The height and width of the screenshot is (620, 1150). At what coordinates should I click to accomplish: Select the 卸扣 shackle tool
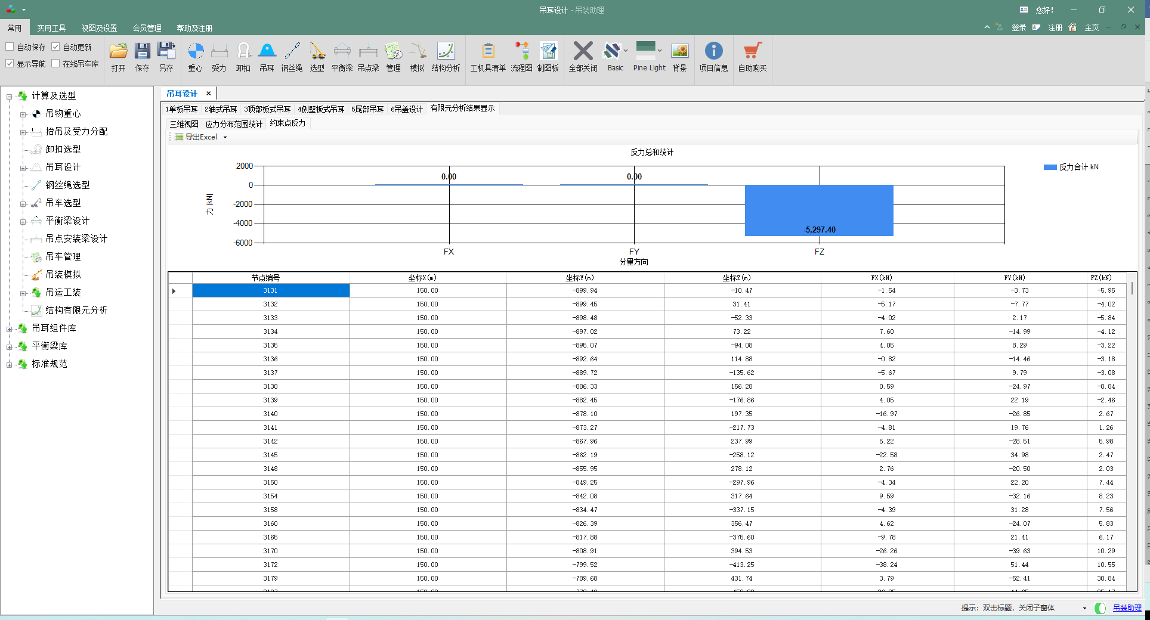(x=243, y=57)
